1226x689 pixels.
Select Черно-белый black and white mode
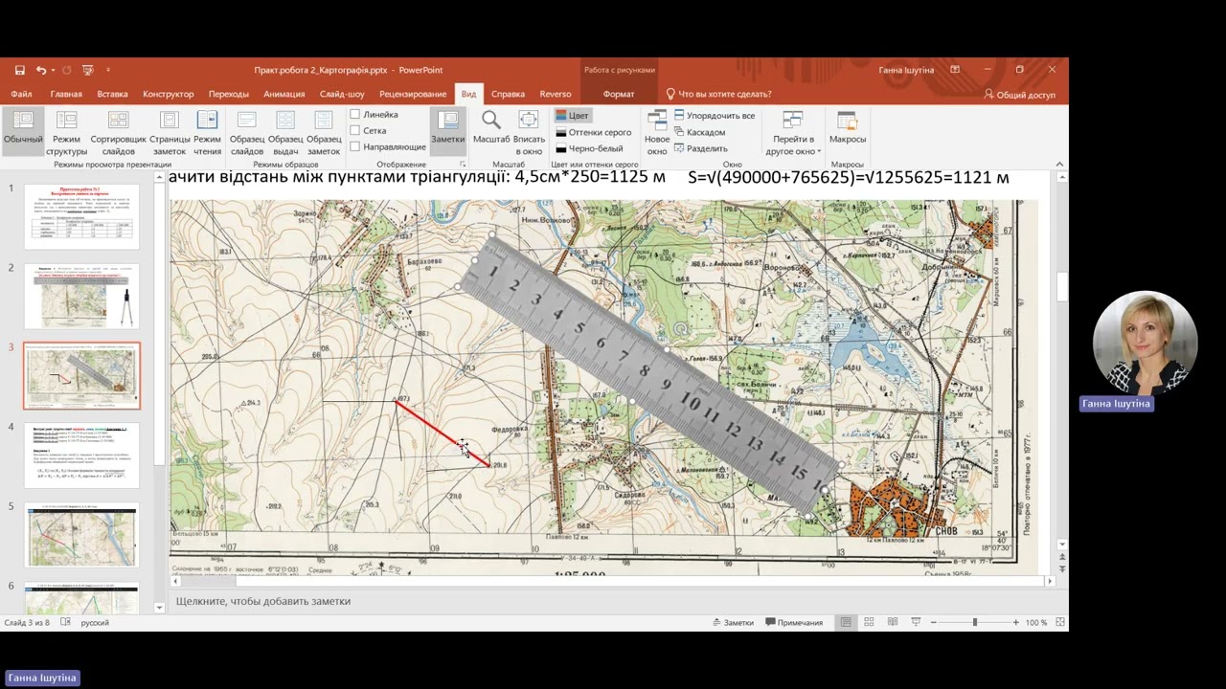(x=589, y=148)
